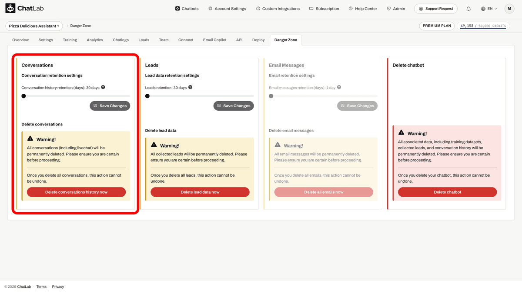Open the Help Center
522x293 pixels.
pyautogui.click(x=363, y=9)
